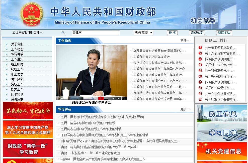Open 纪检工作 in the left menu

(17, 69)
